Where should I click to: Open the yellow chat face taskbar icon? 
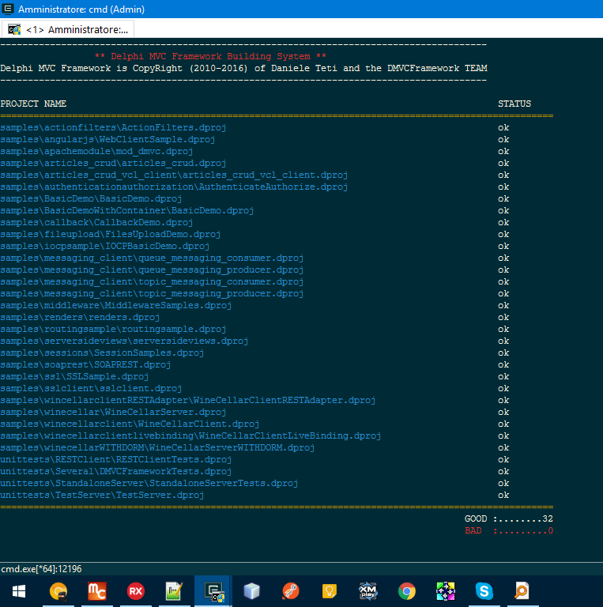[58, 591]
